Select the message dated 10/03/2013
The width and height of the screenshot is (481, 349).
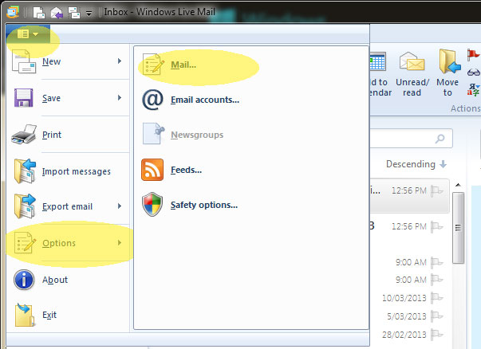tap(404, 298)
